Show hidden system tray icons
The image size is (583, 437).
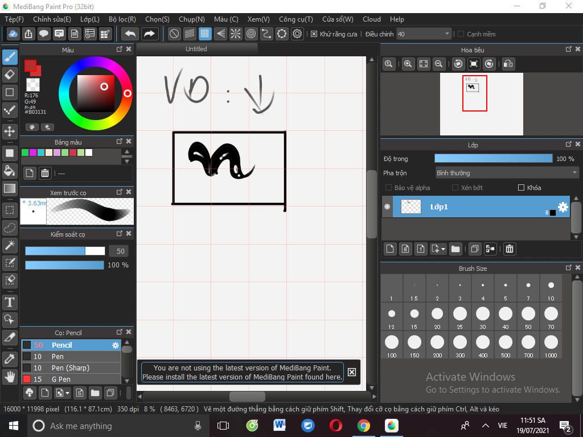486,426
